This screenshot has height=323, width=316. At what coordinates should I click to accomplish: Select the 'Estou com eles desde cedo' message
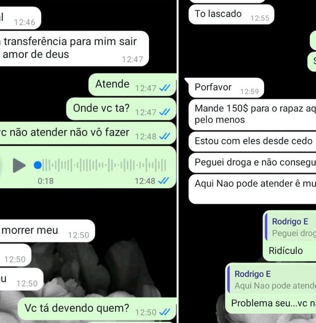252,141
